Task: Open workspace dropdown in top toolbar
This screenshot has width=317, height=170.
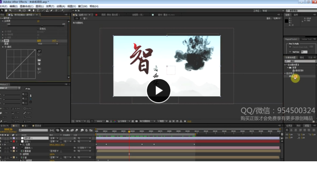Action: point(273,11)
